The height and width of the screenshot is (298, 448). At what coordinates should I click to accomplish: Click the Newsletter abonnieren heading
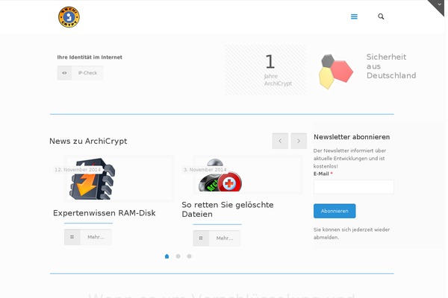tap(352, 137)
